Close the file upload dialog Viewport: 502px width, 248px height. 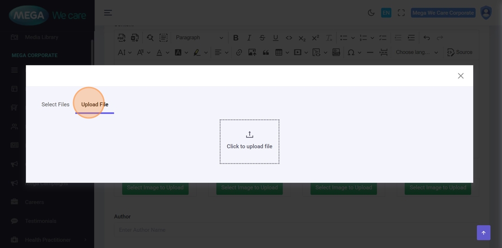point(460,76)
